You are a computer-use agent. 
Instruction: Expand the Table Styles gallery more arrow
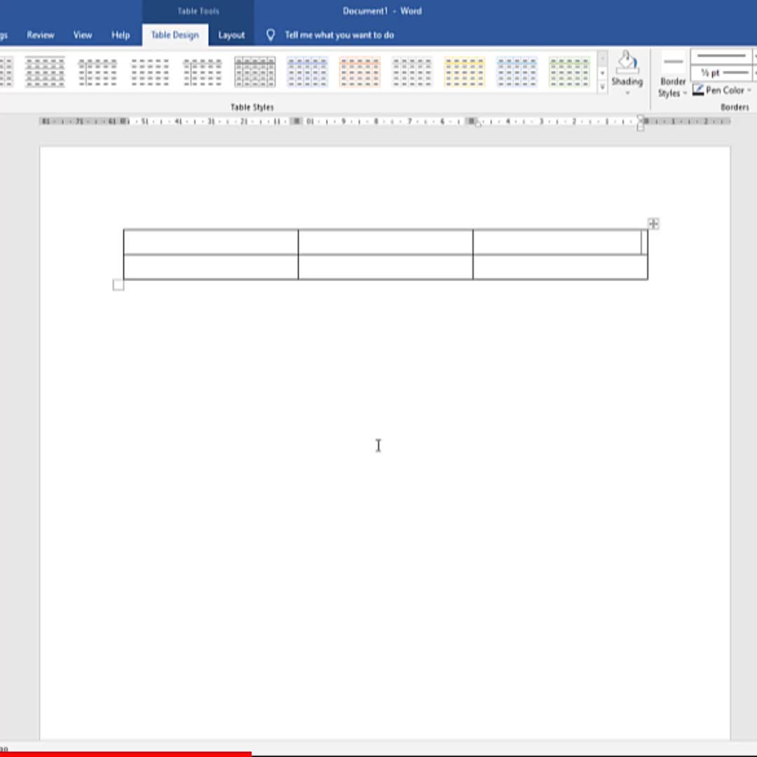[602, 87]
